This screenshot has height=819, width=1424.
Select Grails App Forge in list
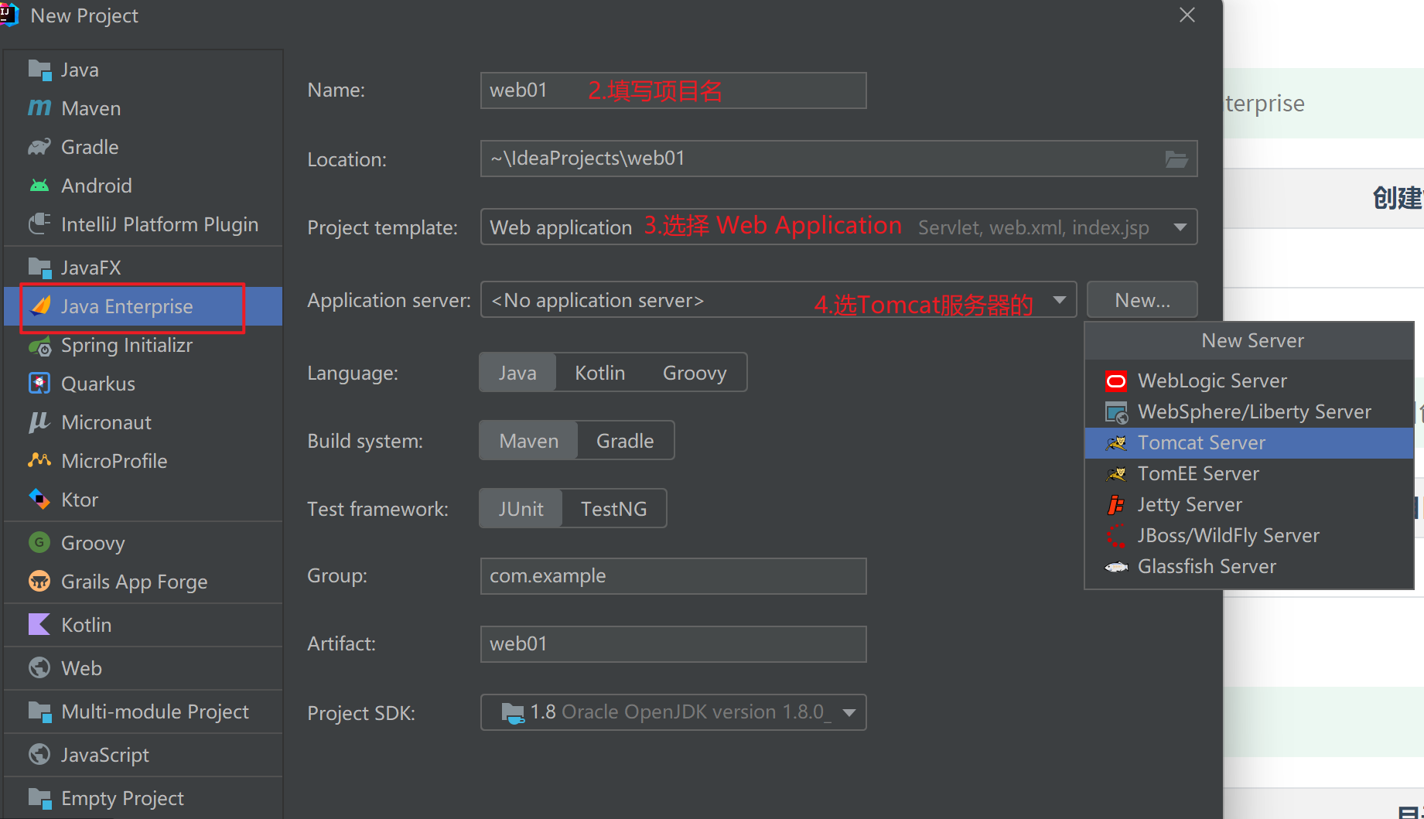coord(144,582)
